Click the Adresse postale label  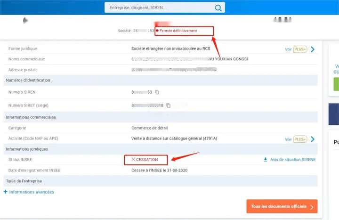tap(23, 70)
